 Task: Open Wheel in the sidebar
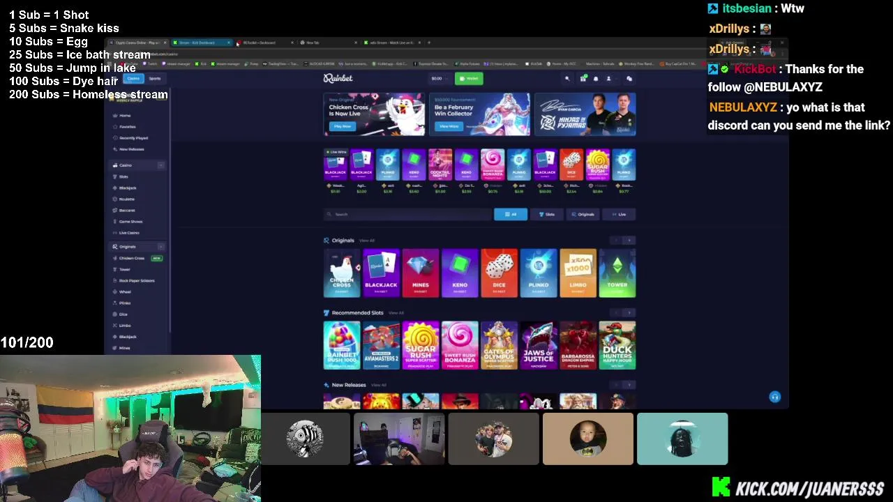click(x=125, y=292)
